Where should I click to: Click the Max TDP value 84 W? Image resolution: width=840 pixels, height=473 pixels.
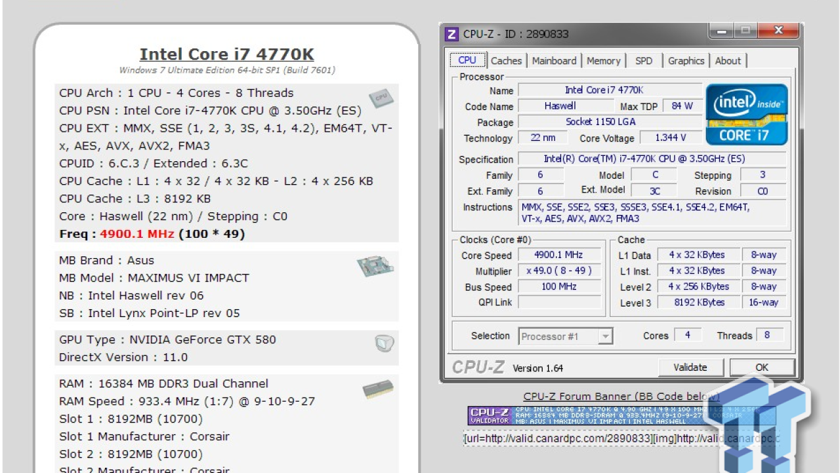[x=682, y=105]
